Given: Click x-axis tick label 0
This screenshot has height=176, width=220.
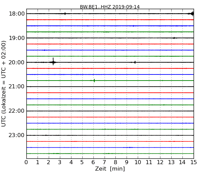Looking at the screenshot, I should tap(26, 162).
